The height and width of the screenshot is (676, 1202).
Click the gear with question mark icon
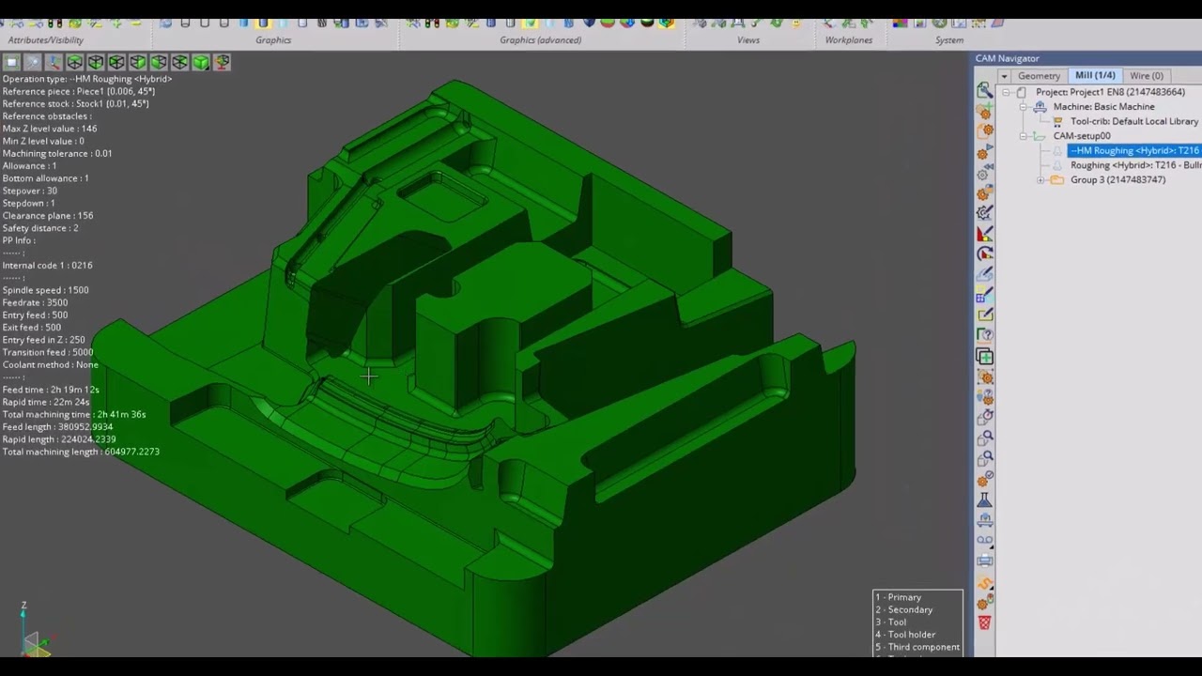984,398
